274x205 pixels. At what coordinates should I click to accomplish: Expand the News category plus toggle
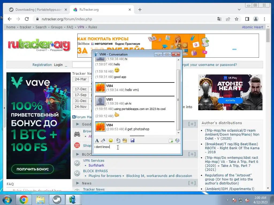point(192,183)
